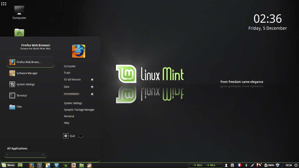Open the green leaf app on panel
This screenshot has height=168, width=299.
click(65, 165)
